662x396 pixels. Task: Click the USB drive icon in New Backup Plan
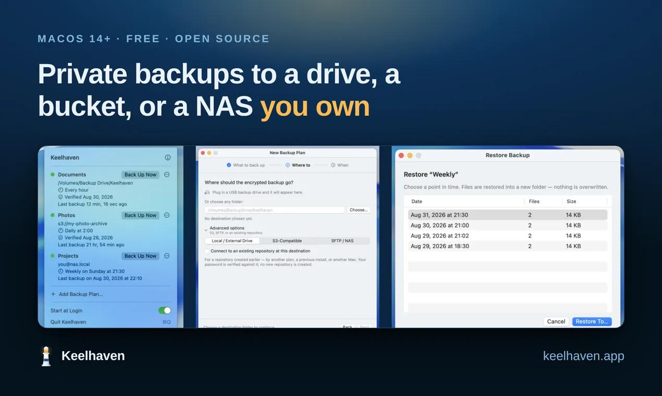[x=207, y=192]
